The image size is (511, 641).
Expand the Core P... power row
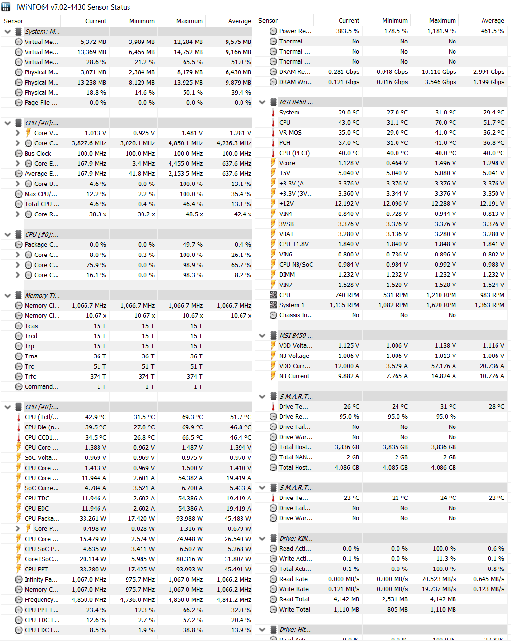(x=17, y=528)
